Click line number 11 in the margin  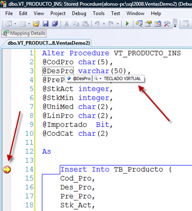coord(29,142)
